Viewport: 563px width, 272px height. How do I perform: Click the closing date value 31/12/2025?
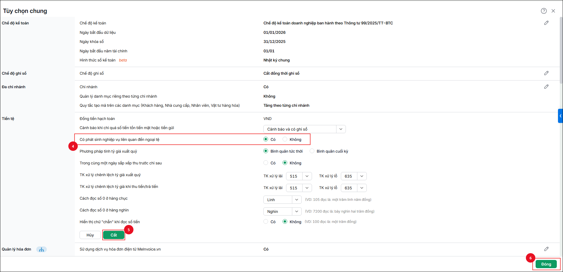(274, 41)
